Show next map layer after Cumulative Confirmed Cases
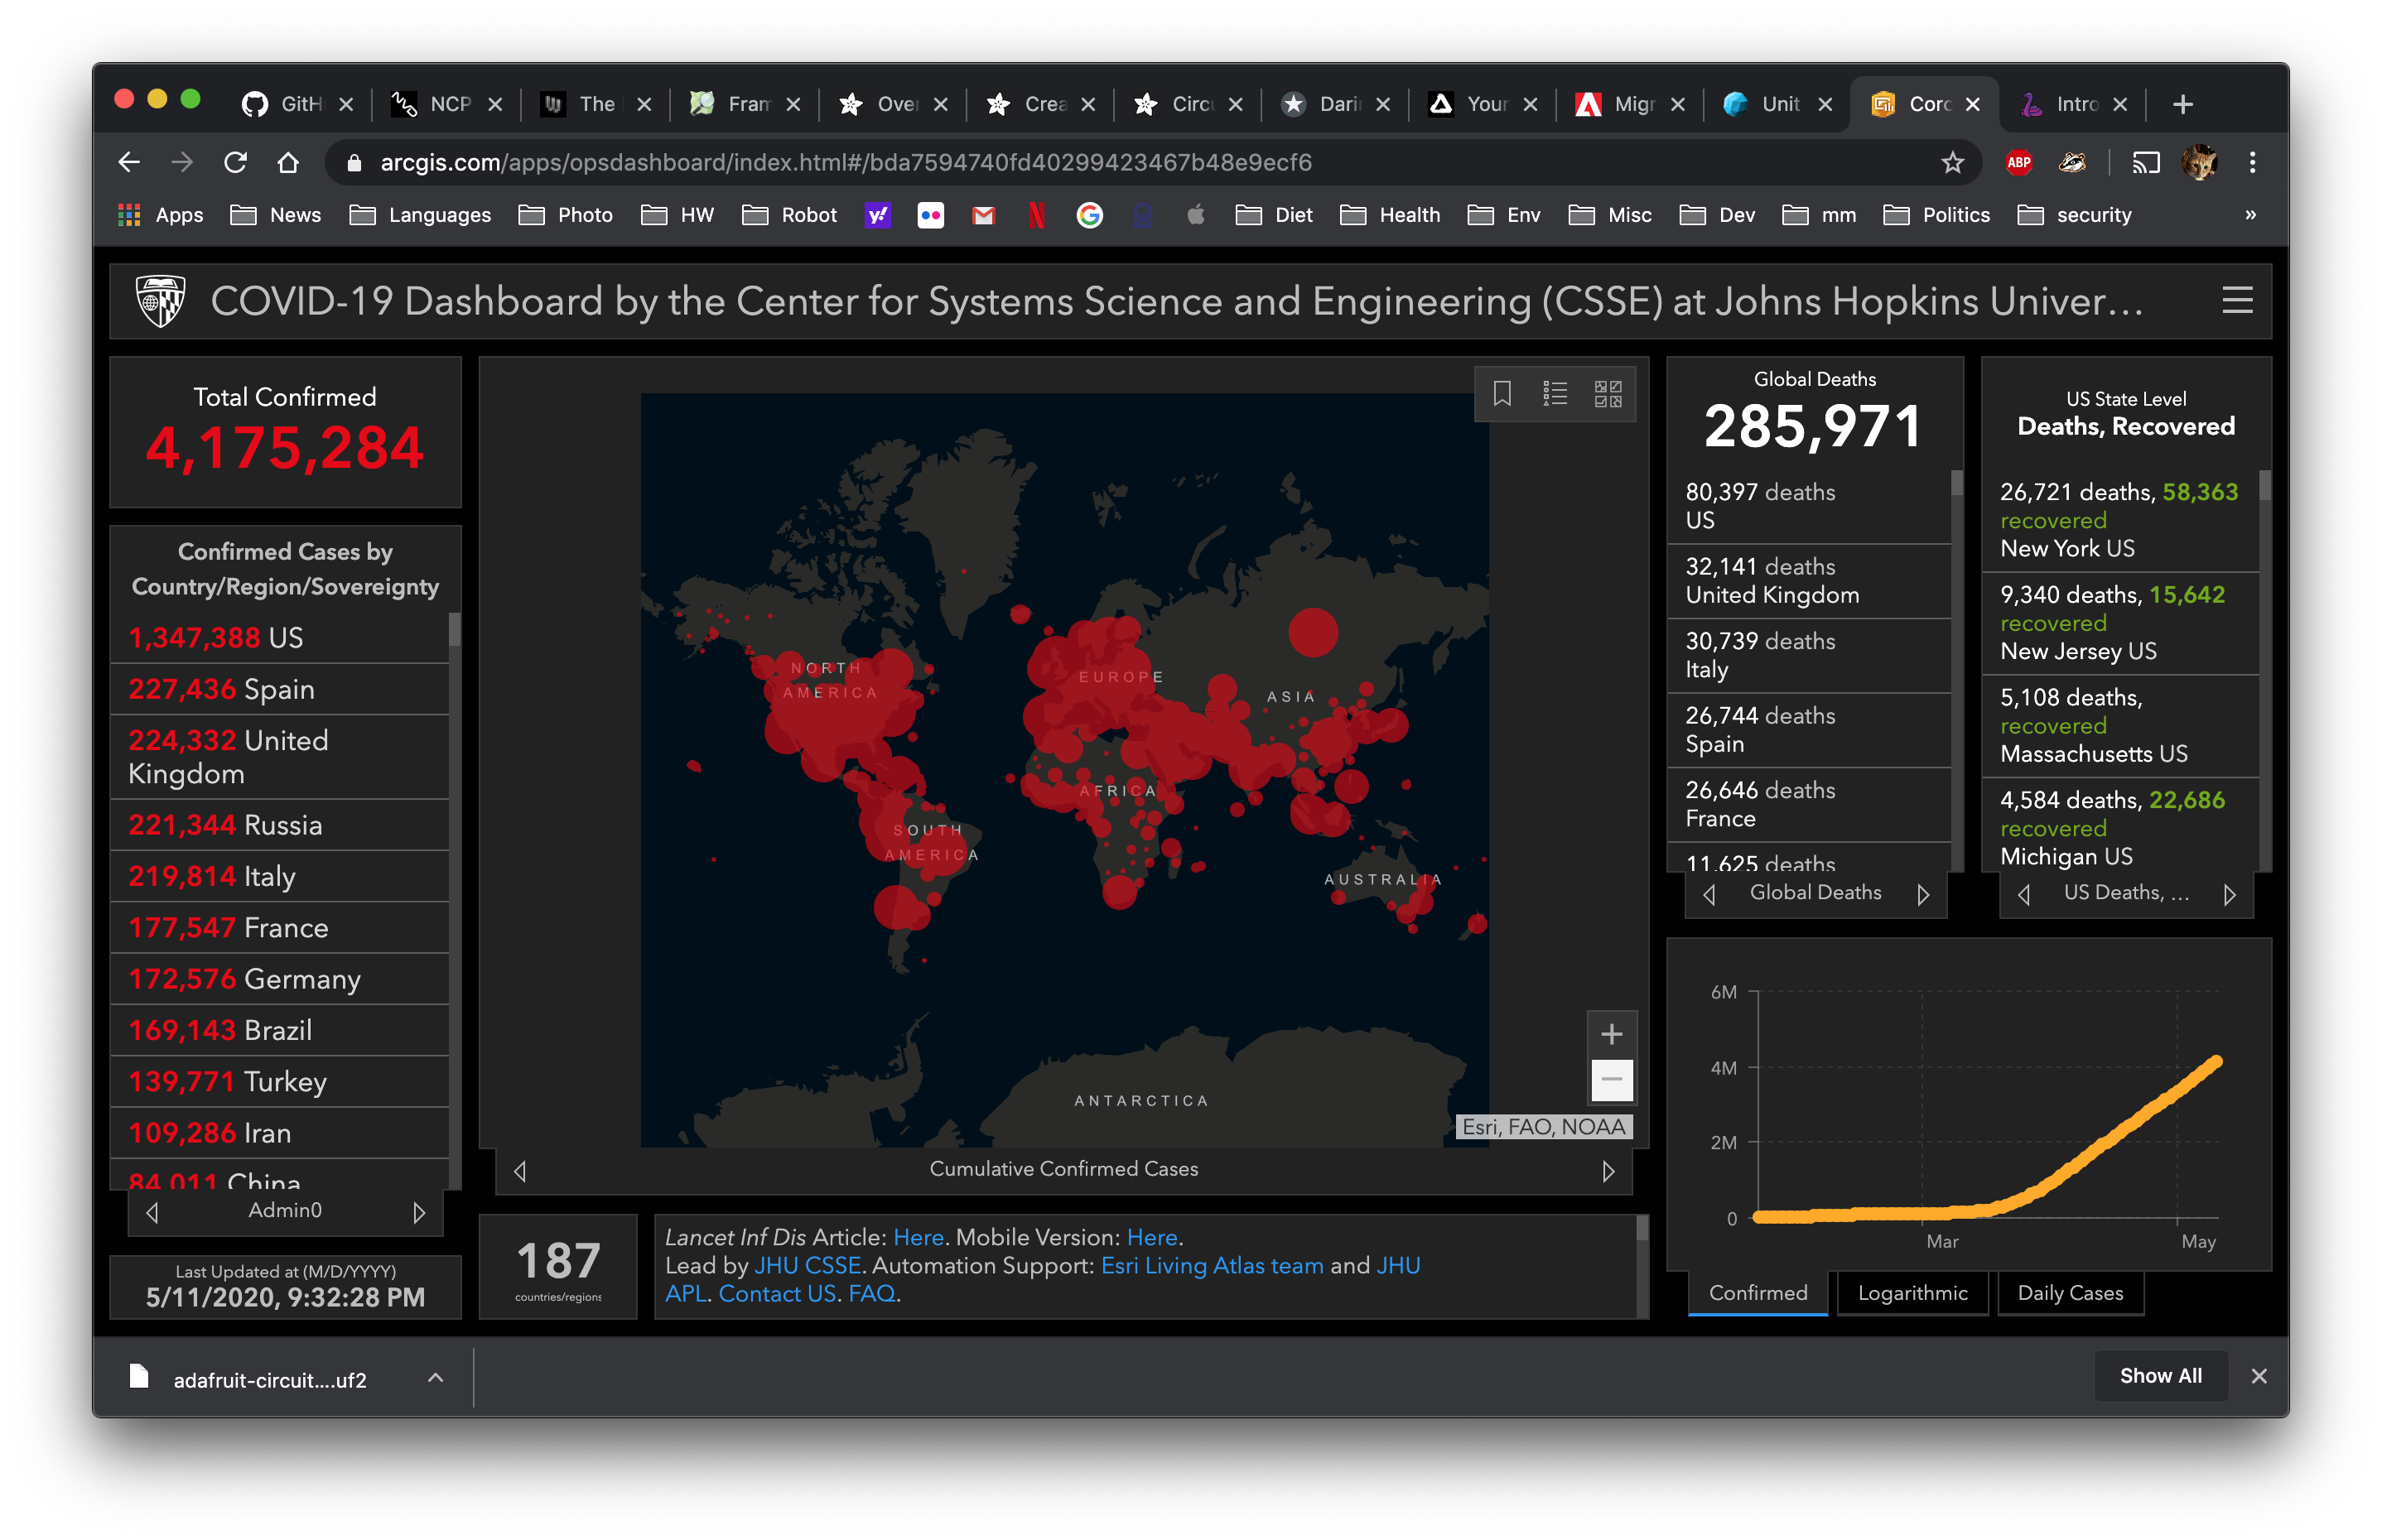This screenshot has height=1540, width=2382. click(x=1608, y=1170)
